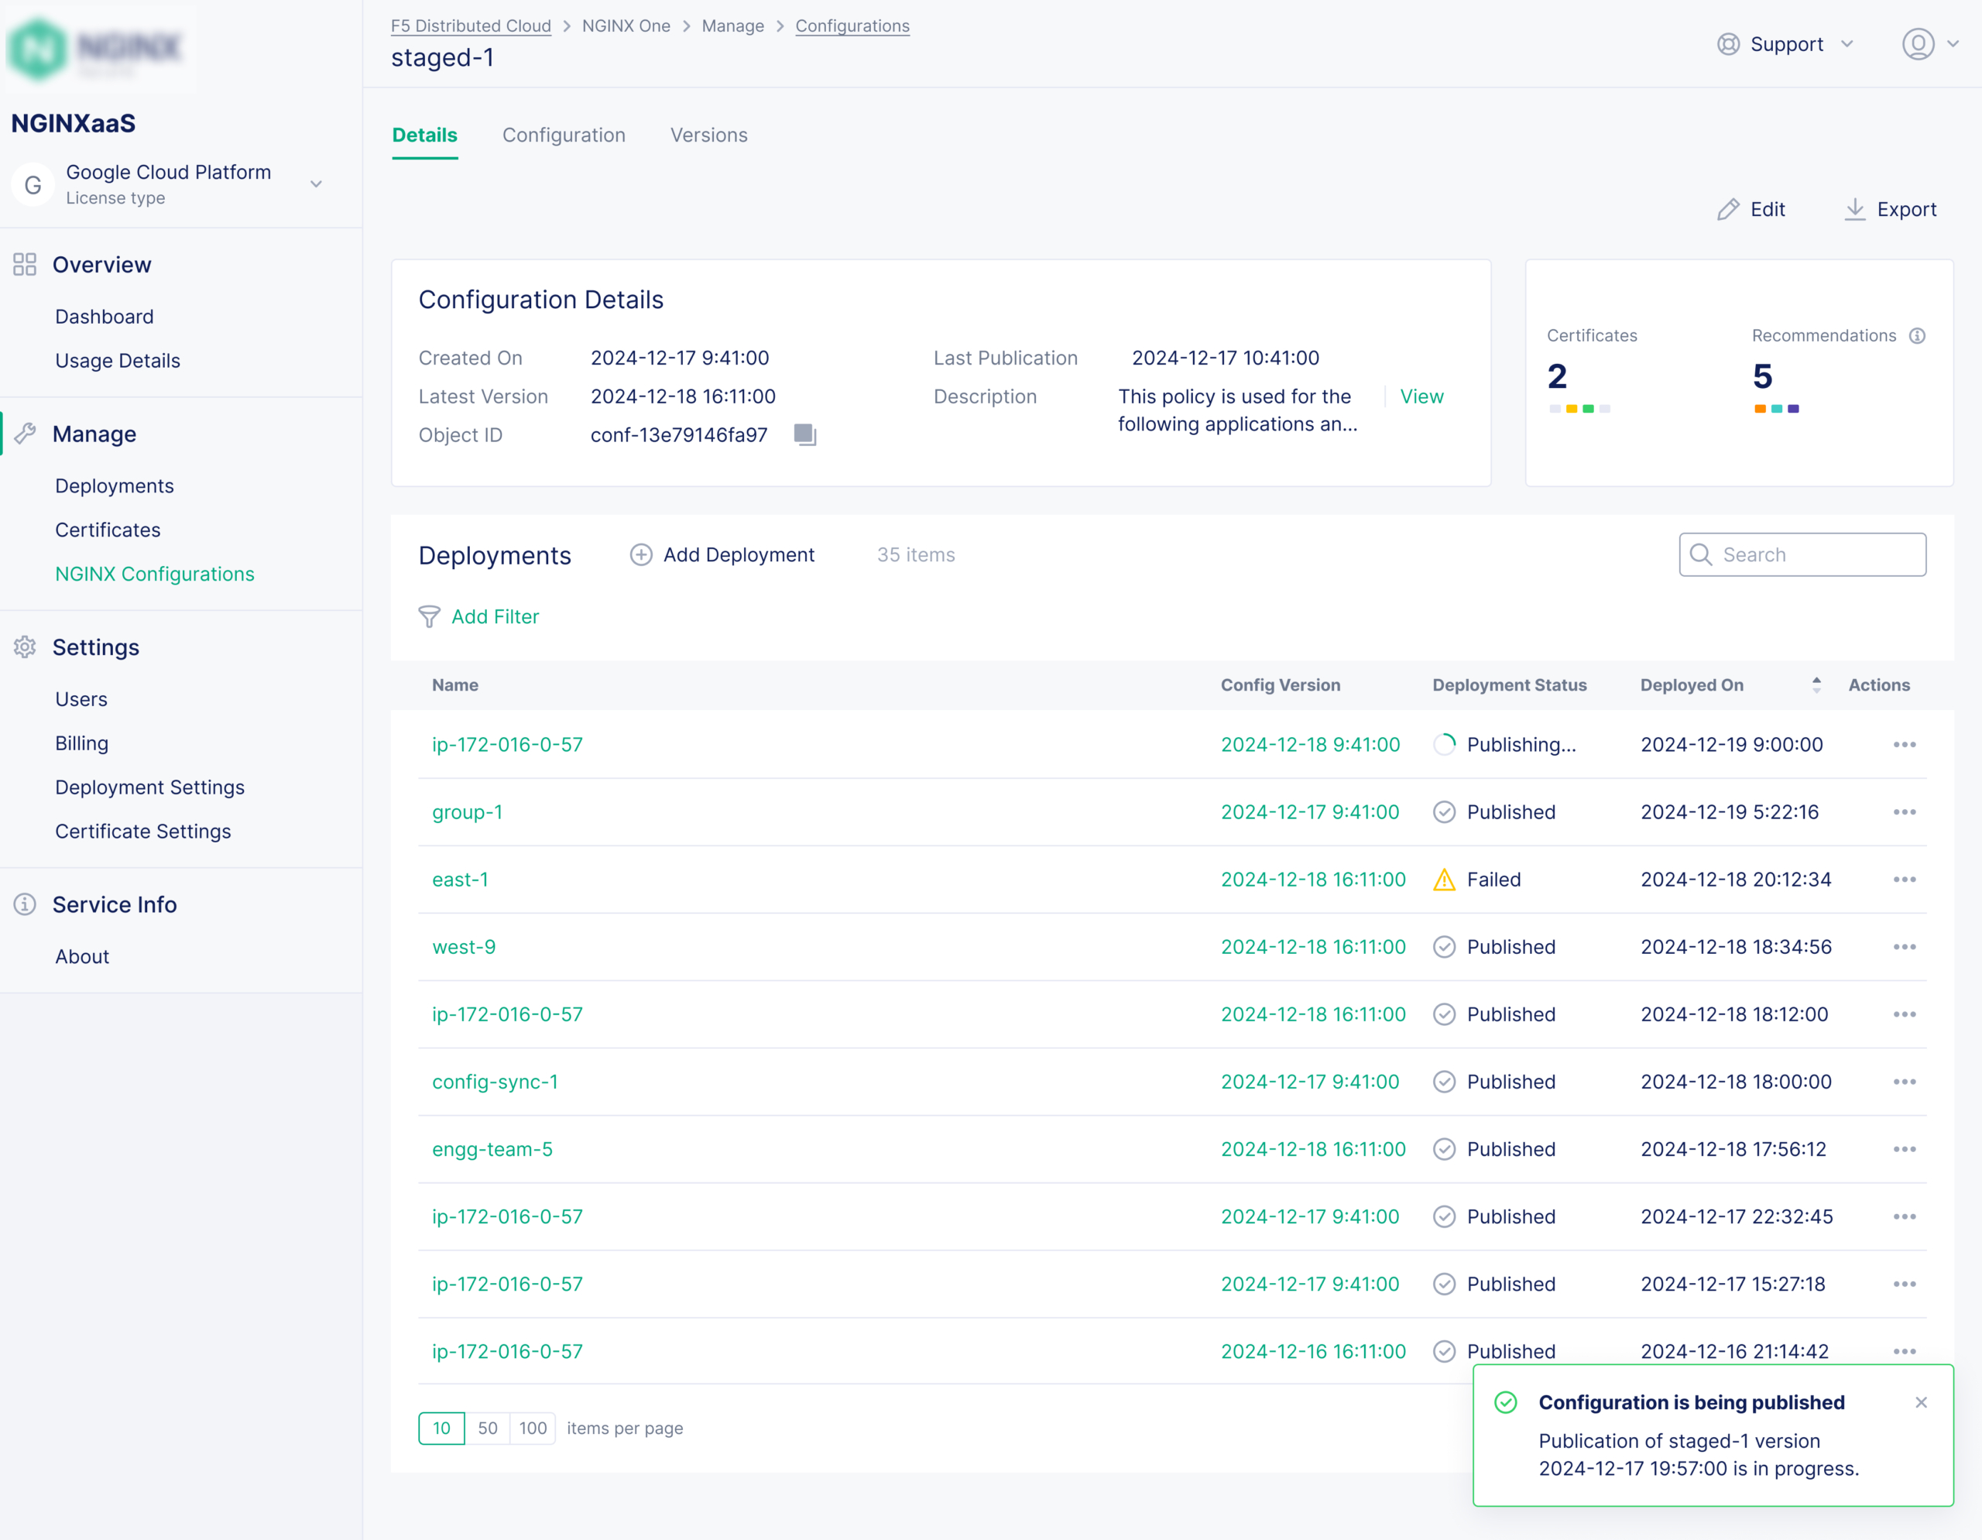Expand the Google Cloud Platform selector
Viewport: 1982px width, 1540px height.
point(316,184)
